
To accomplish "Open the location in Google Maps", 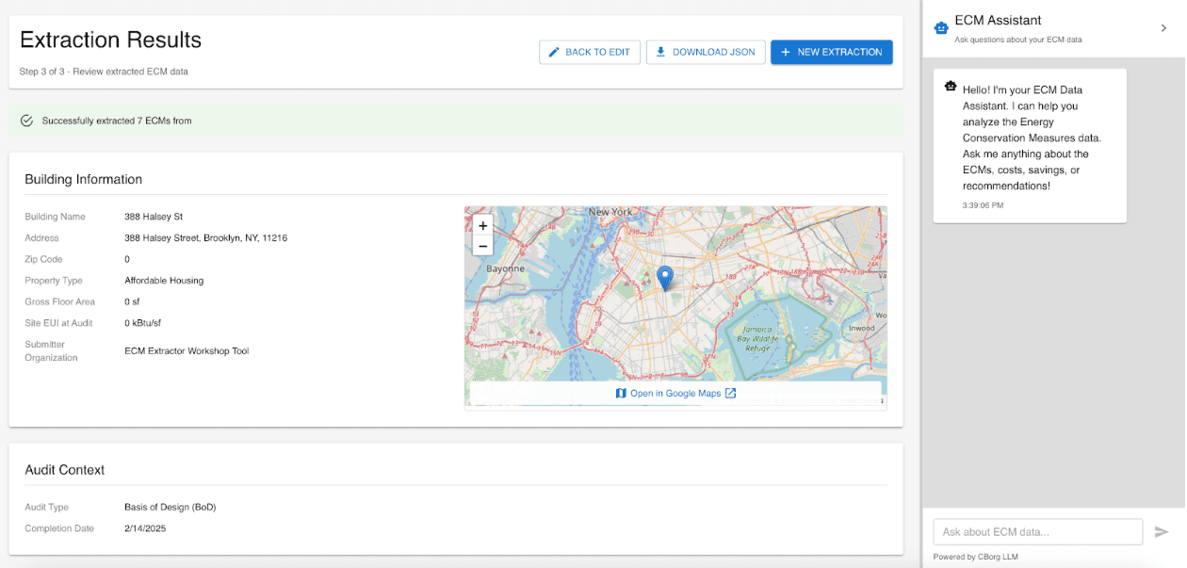I will click(675, 393).
